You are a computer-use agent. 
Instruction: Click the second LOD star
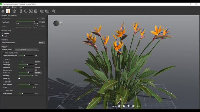point(124,106)
